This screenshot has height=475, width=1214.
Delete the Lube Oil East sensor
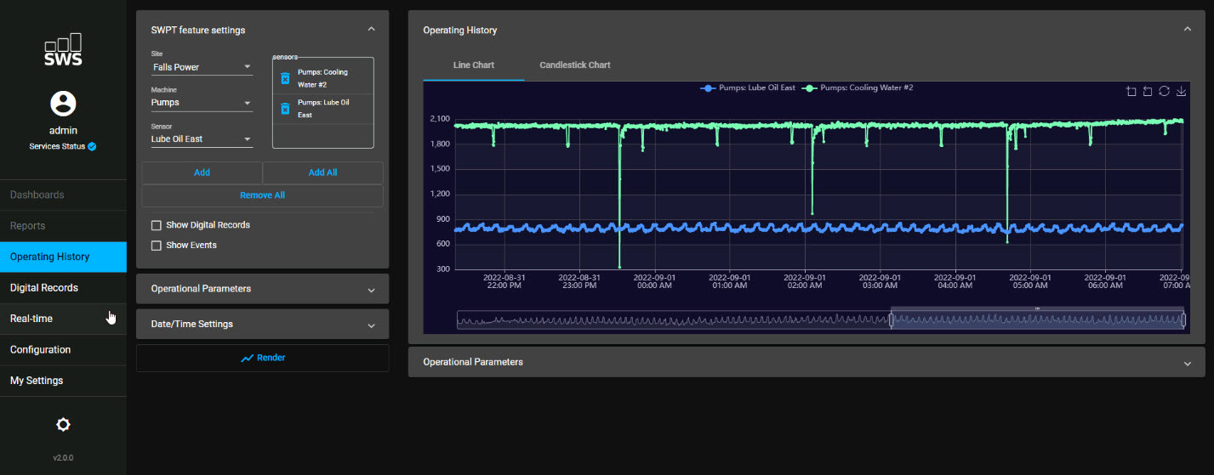(x=285, y=109)
